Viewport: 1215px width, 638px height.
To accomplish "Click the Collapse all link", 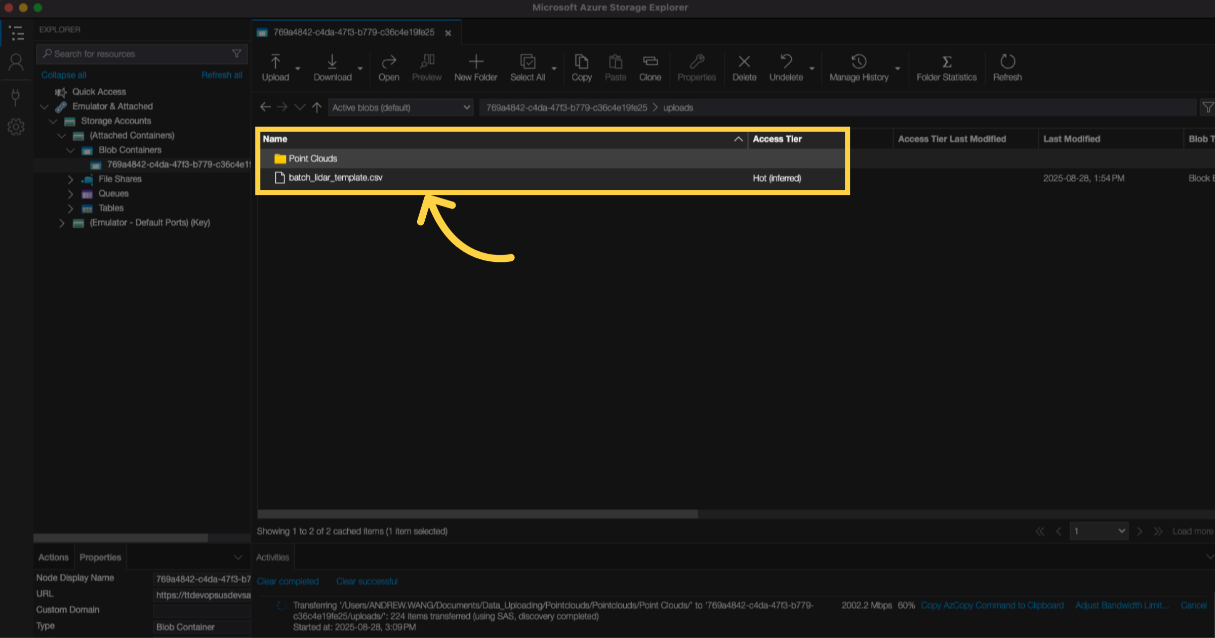I will click(x=64, y=75).
